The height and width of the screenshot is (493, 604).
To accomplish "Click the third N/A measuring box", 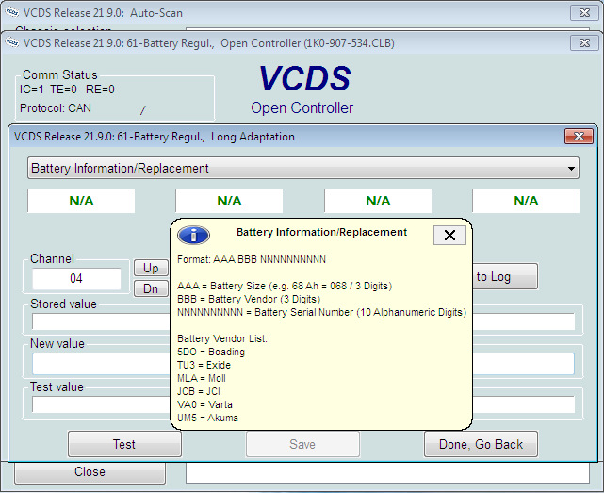I will [x=378, y=201].
